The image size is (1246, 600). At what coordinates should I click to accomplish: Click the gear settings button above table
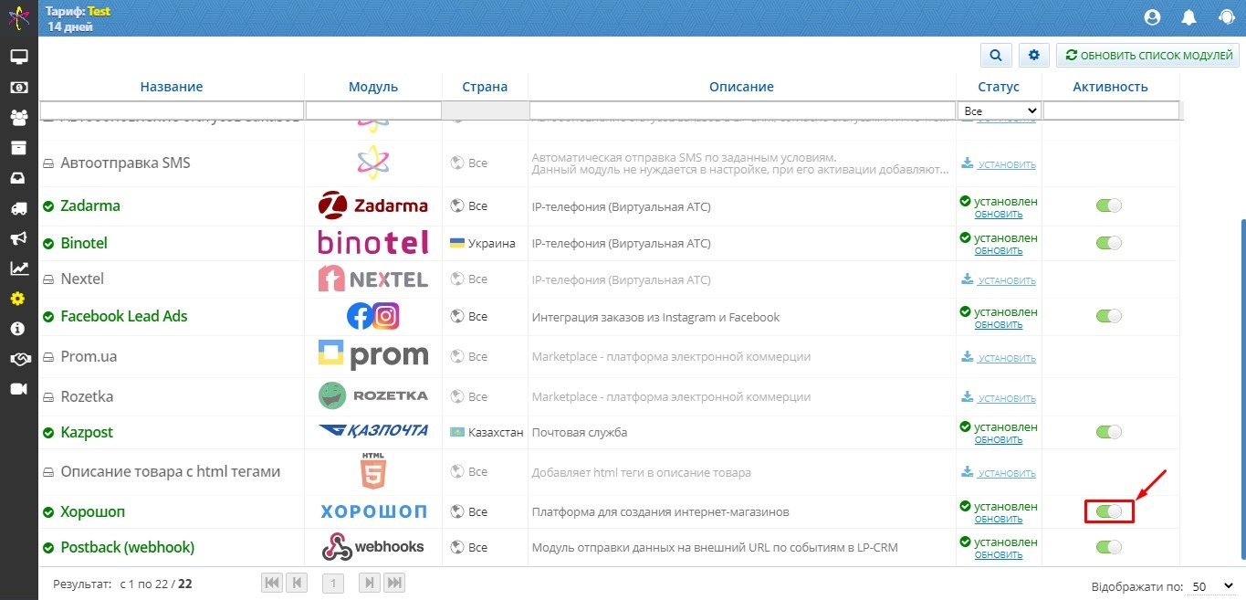click(x=1034, y=56)
